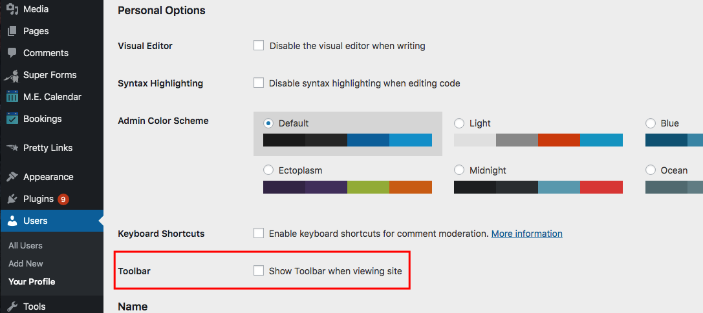Check Disable the visual editor checkbox
The image size is (703, 313).
(x=259, y=46)
